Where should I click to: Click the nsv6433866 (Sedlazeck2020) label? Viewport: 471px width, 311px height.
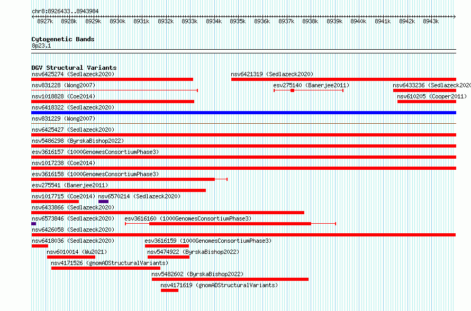point(73,207)
